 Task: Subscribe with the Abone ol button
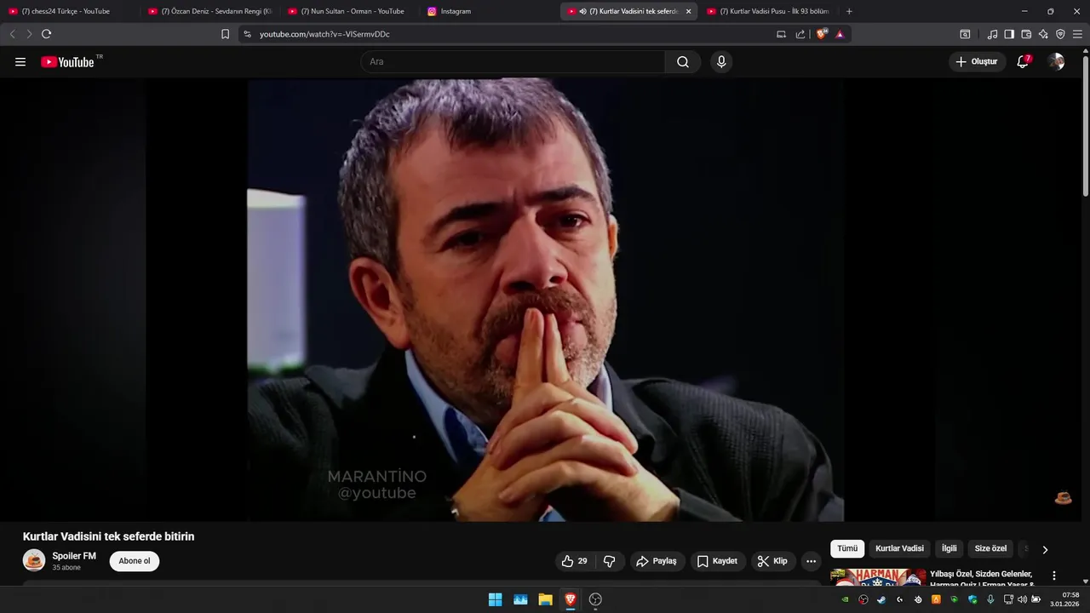pos(135,561)
